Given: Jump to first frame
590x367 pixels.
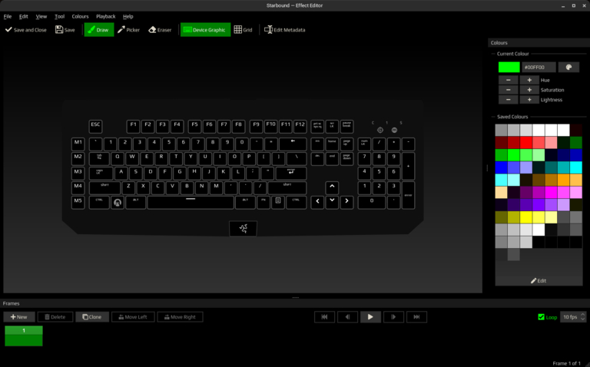Looking at the screenshot, I should point(324,317).
